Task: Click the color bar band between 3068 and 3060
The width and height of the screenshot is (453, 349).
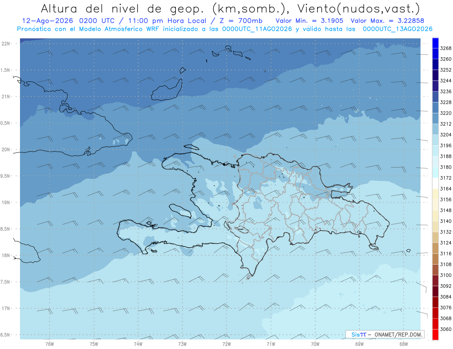Action: (435, 324)
